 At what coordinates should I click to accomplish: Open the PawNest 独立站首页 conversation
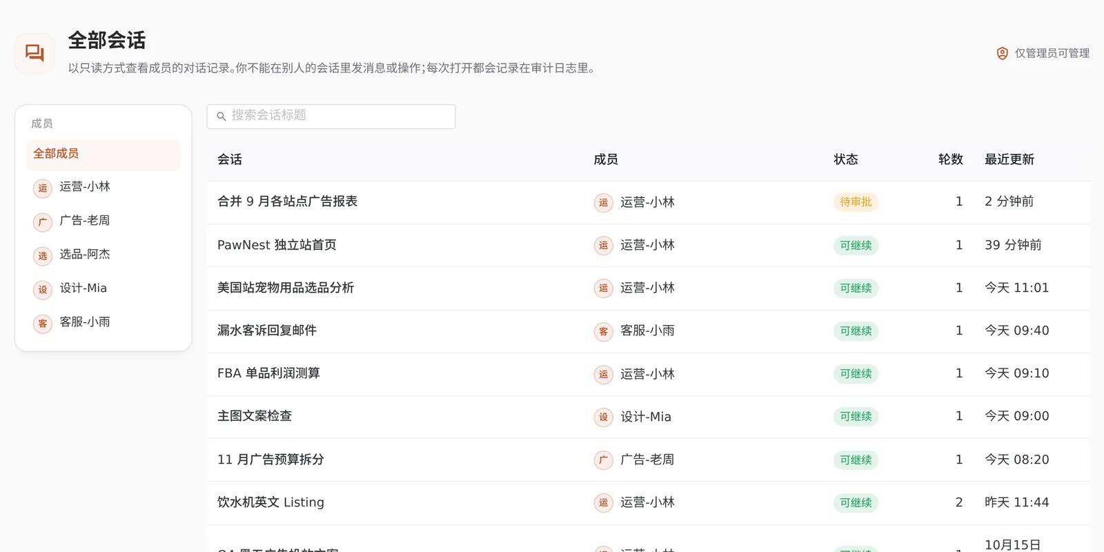coord(277,245)
